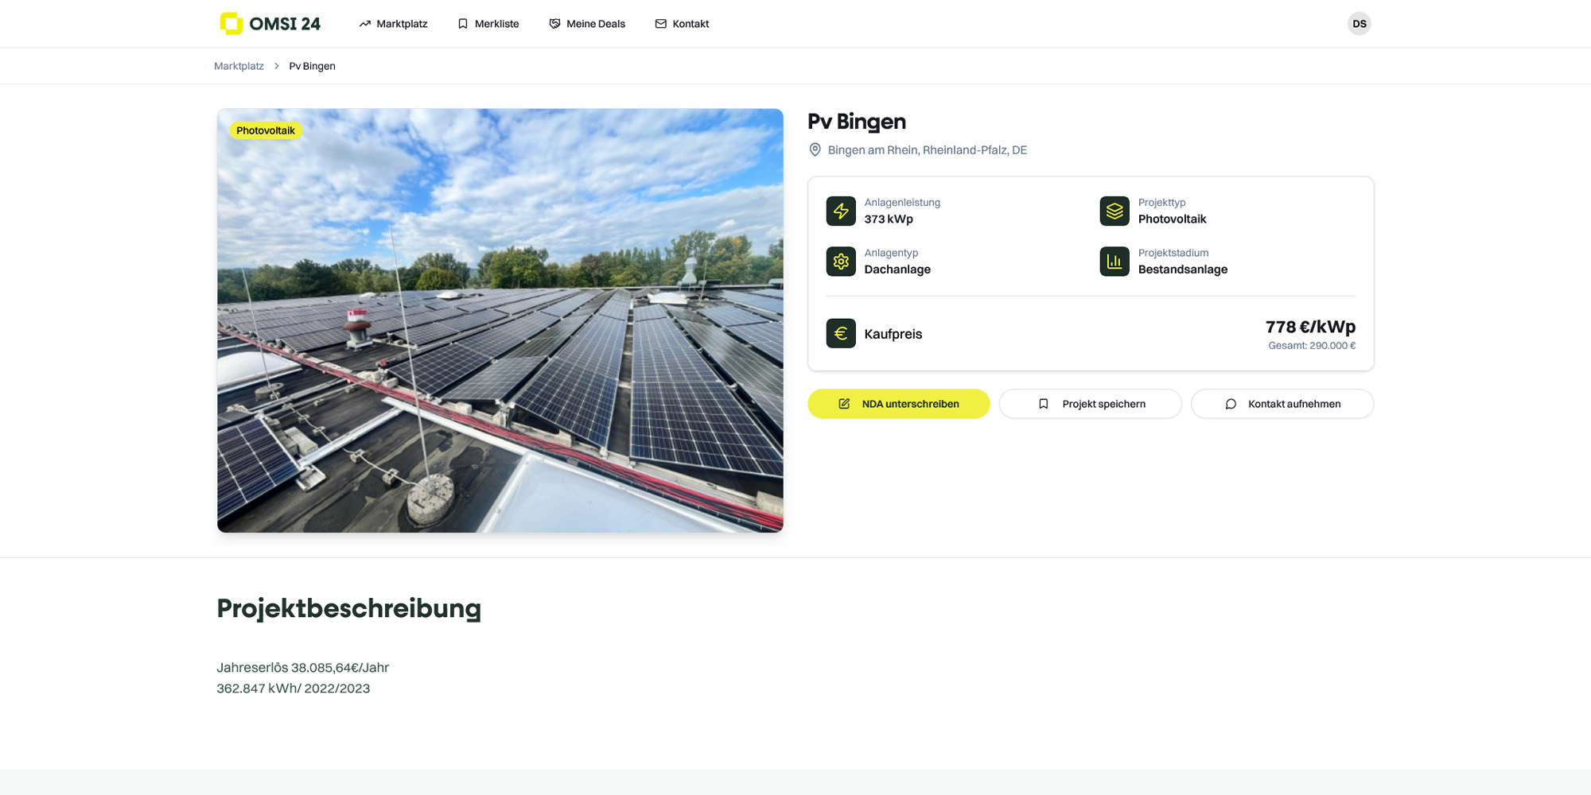Select Kontakt in the header
This screenshot has height=795, width=1591.
click(x=682, y=24)
